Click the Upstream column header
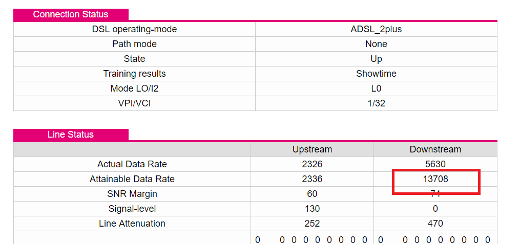The image size is (520, 244). pyautogui.click(x=312, y=149)
